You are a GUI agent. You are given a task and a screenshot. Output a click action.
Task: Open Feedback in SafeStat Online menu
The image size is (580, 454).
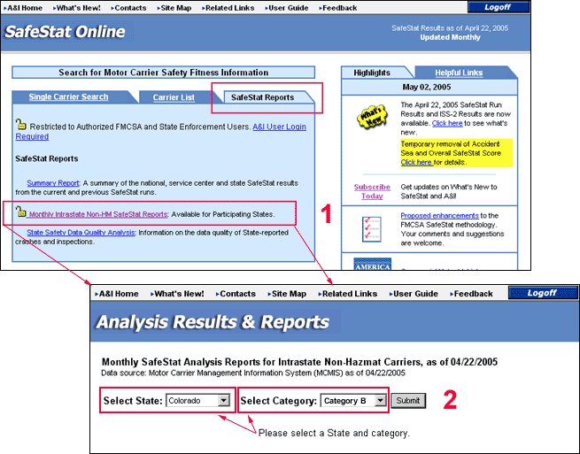(338, 8)
